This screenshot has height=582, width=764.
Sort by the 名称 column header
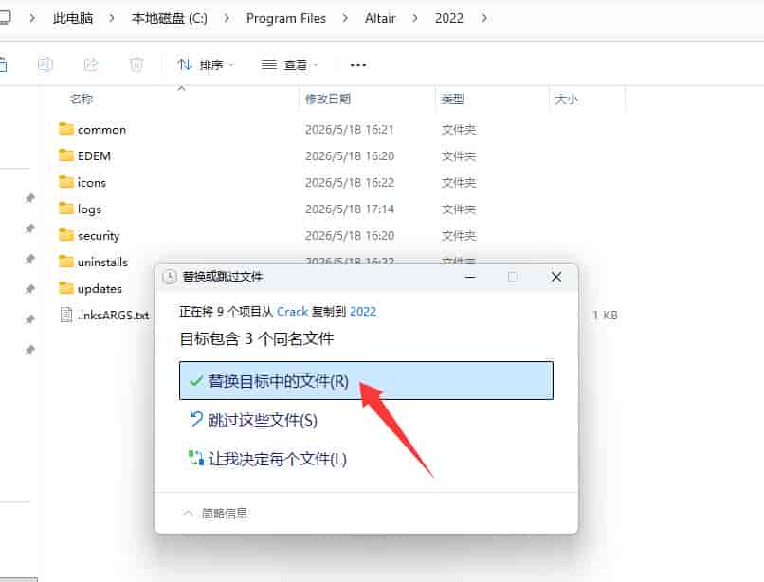(x=81, y=99)
